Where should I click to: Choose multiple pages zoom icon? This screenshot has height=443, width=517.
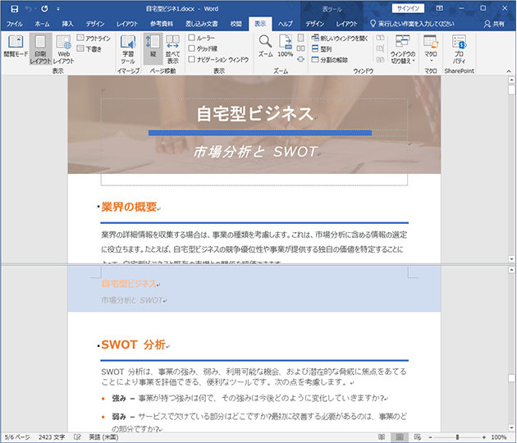(x=300, y=48)
